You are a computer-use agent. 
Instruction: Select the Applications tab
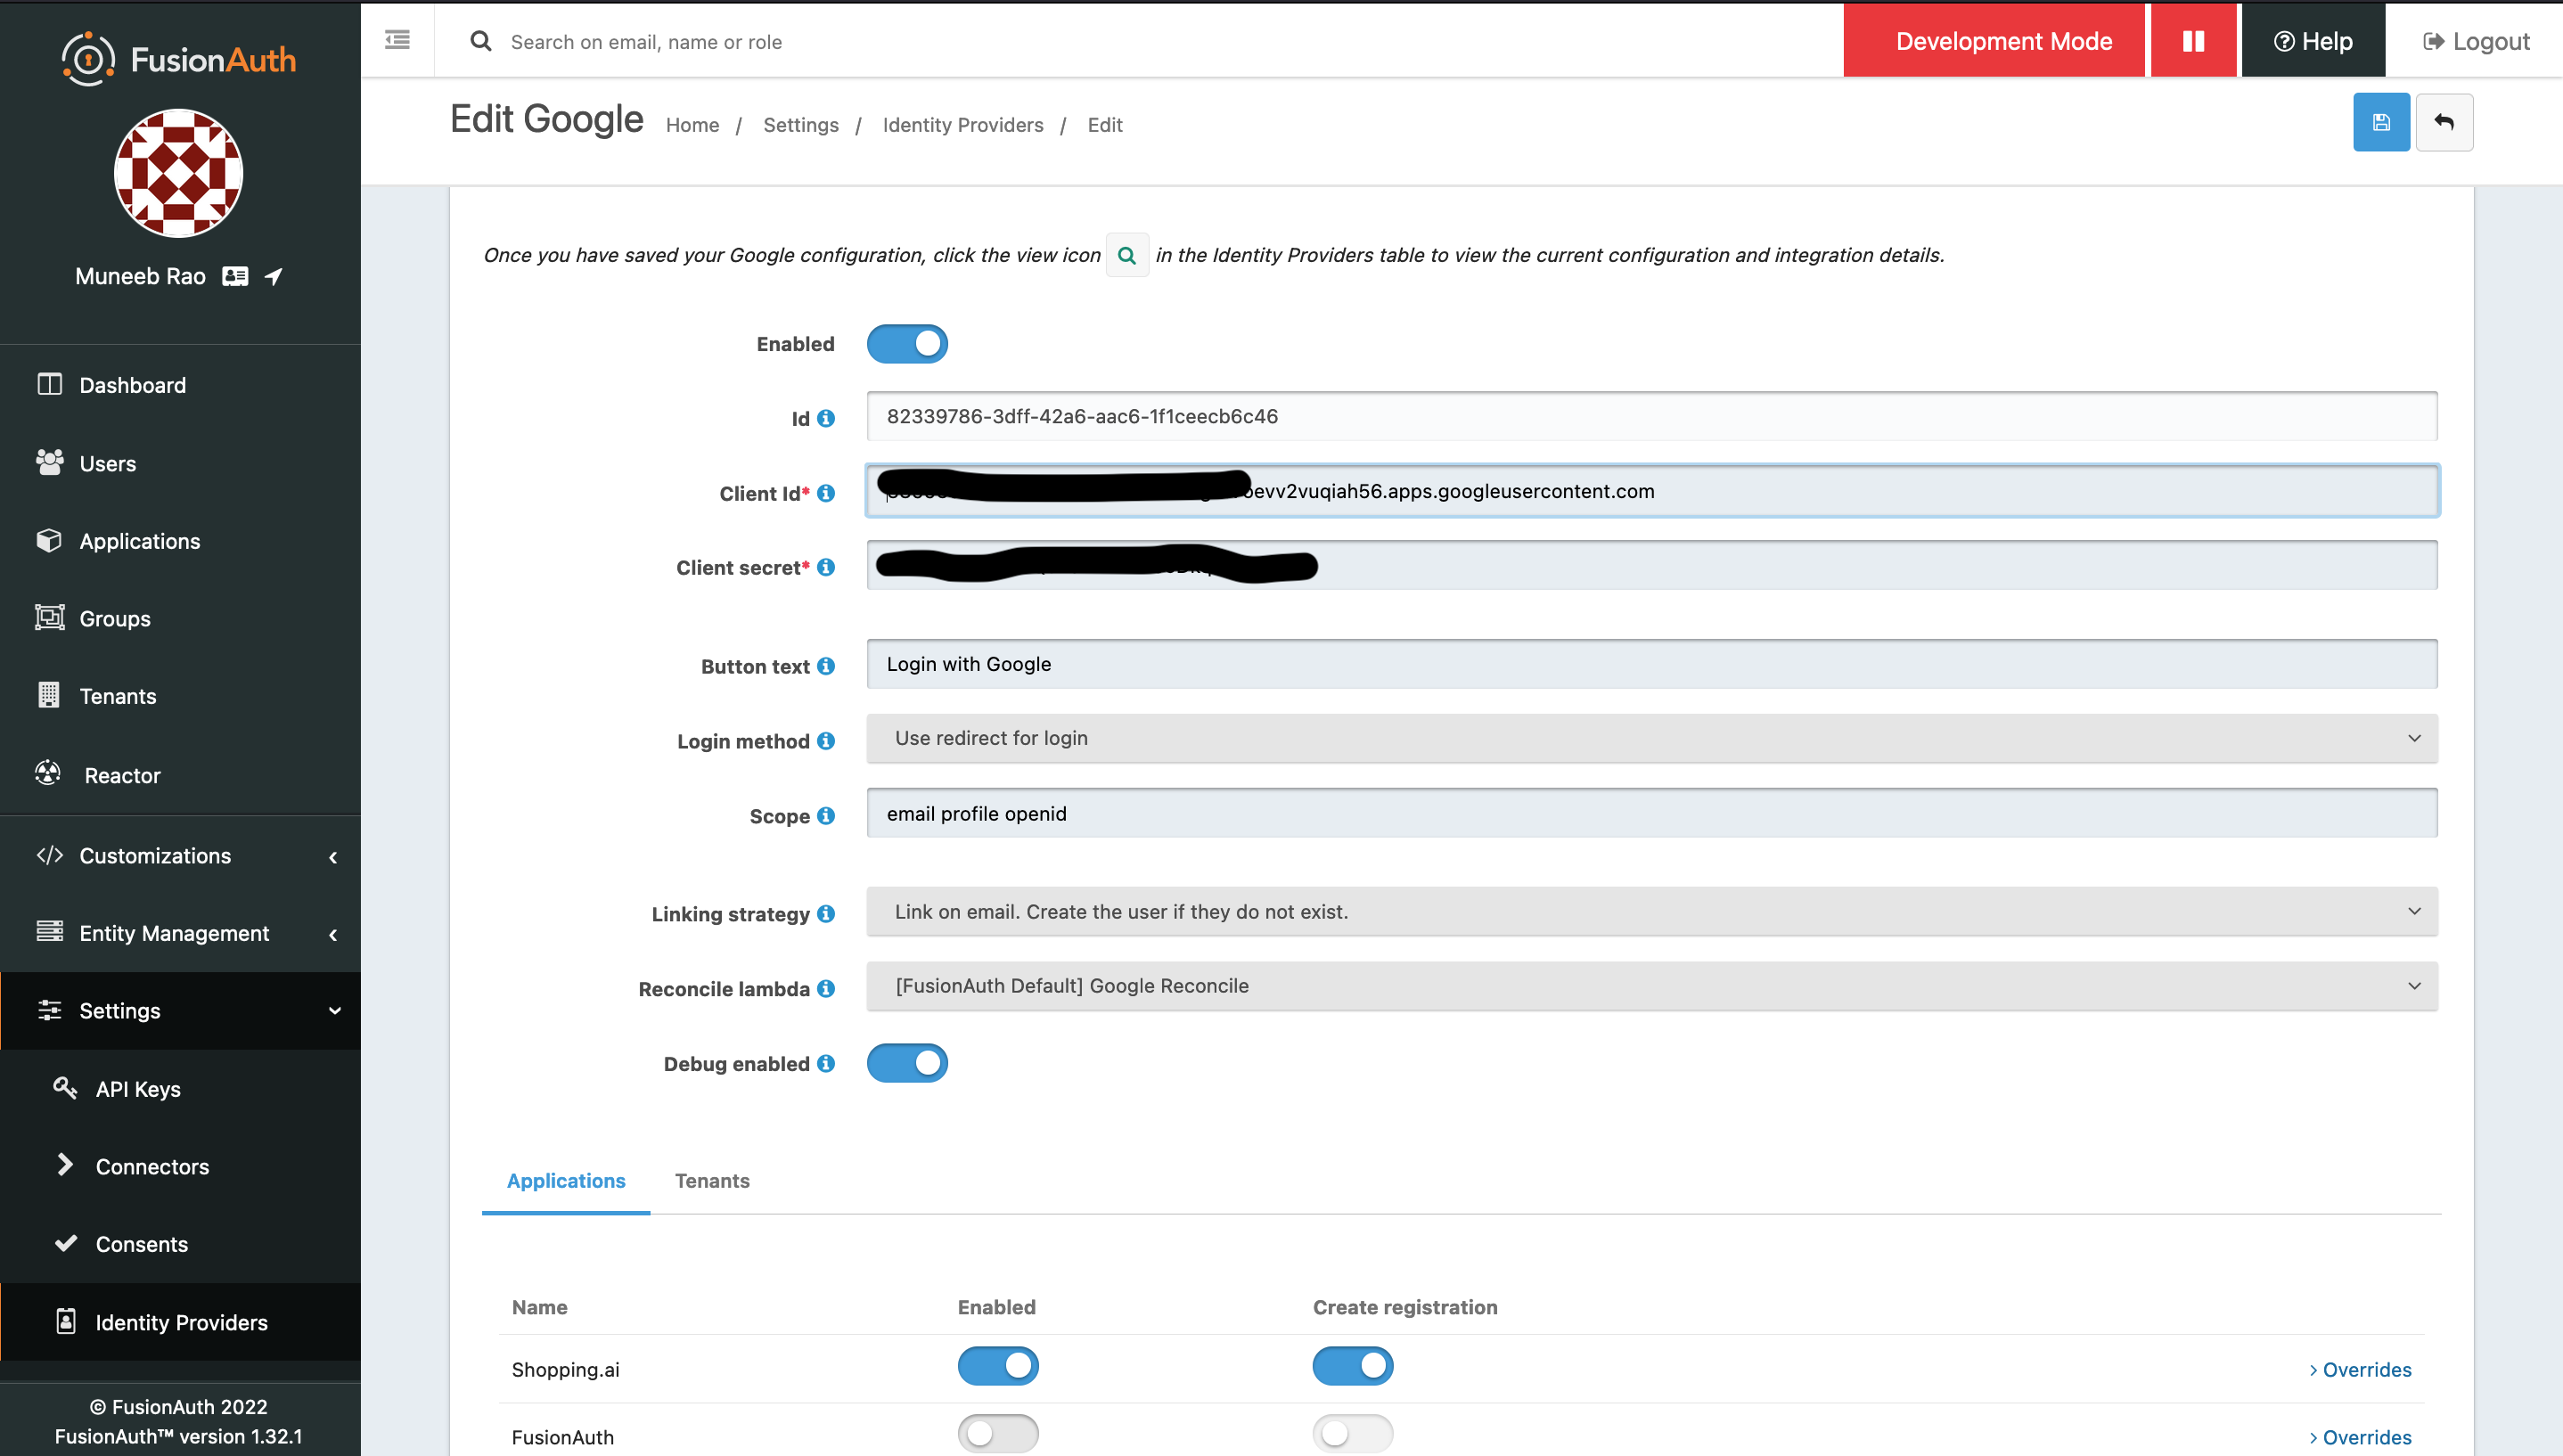coord(565,1181)
